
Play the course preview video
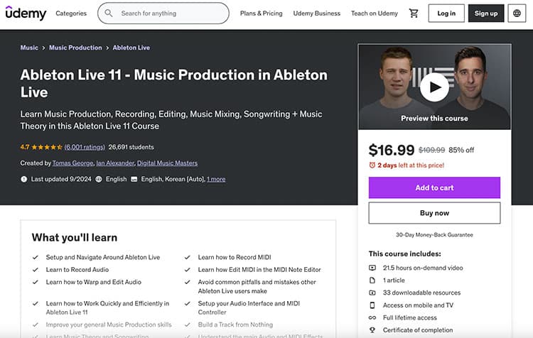(x=434, y=87)
